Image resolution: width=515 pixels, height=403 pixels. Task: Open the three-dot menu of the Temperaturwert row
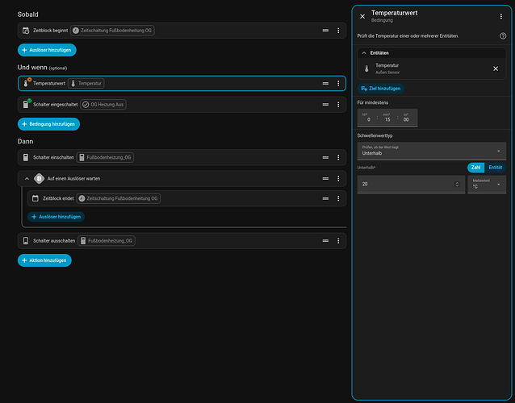(x=338, y=84)
